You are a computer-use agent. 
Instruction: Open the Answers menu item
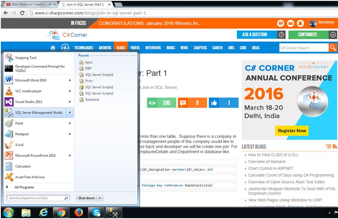click(x=105, y=48)
